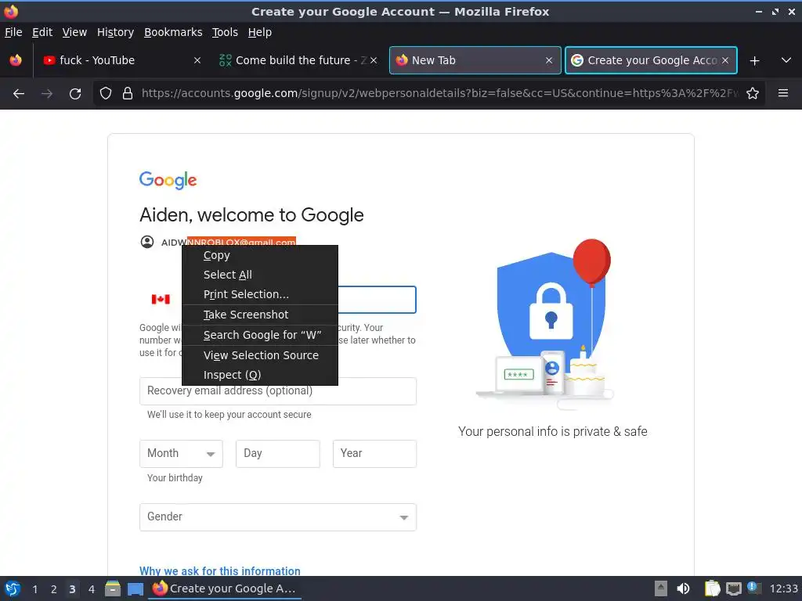Switch to the New Tab tab
This screenshot has height=601, width=802.
[x=475, y=60]
